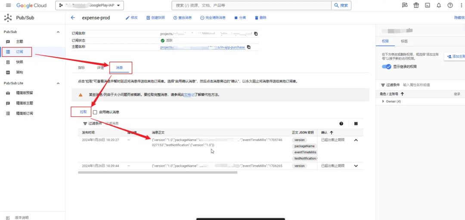The width and height of the screenshot is (465, 220).
Task: Click the horizontal scrollbar under messages table
Action: pos(158,172)
